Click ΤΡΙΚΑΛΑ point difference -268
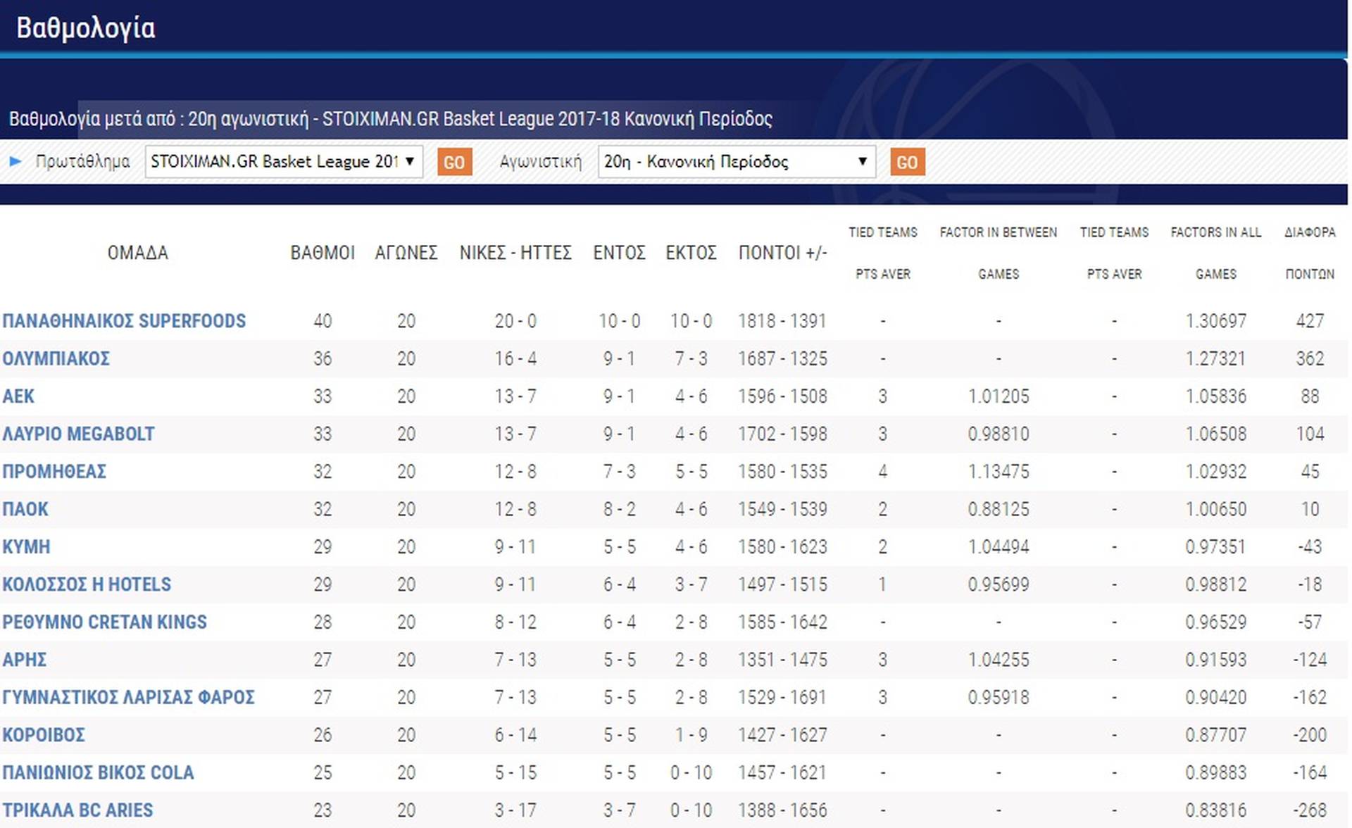The image size is (1352, 828). [1310, 810]
